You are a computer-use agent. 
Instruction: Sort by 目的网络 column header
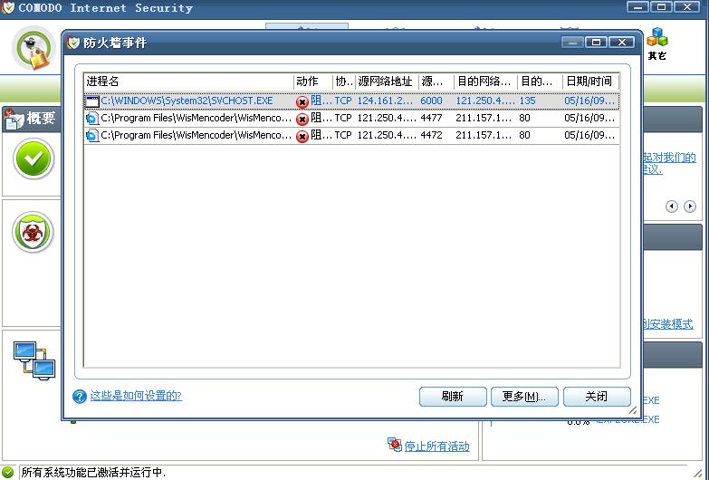486,82
